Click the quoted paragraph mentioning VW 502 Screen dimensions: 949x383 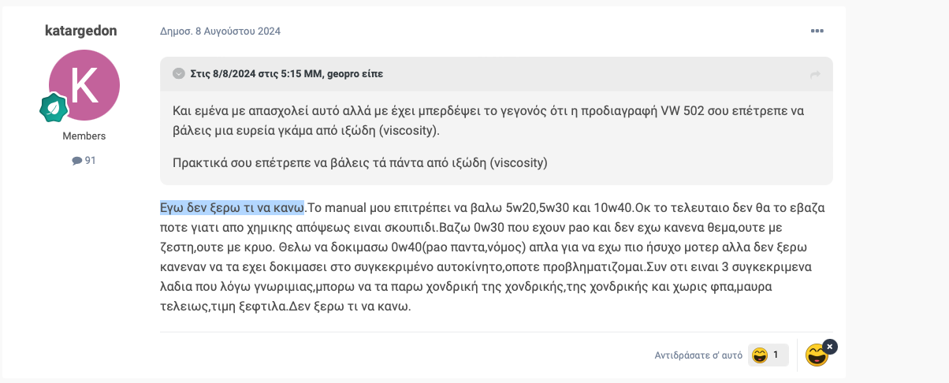click(x=488, y=121)
